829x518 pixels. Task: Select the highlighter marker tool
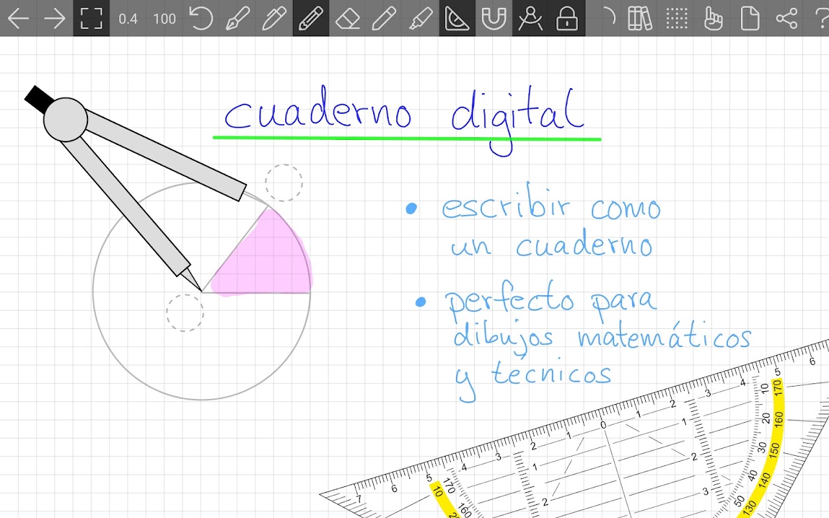[x=421, y=18]
